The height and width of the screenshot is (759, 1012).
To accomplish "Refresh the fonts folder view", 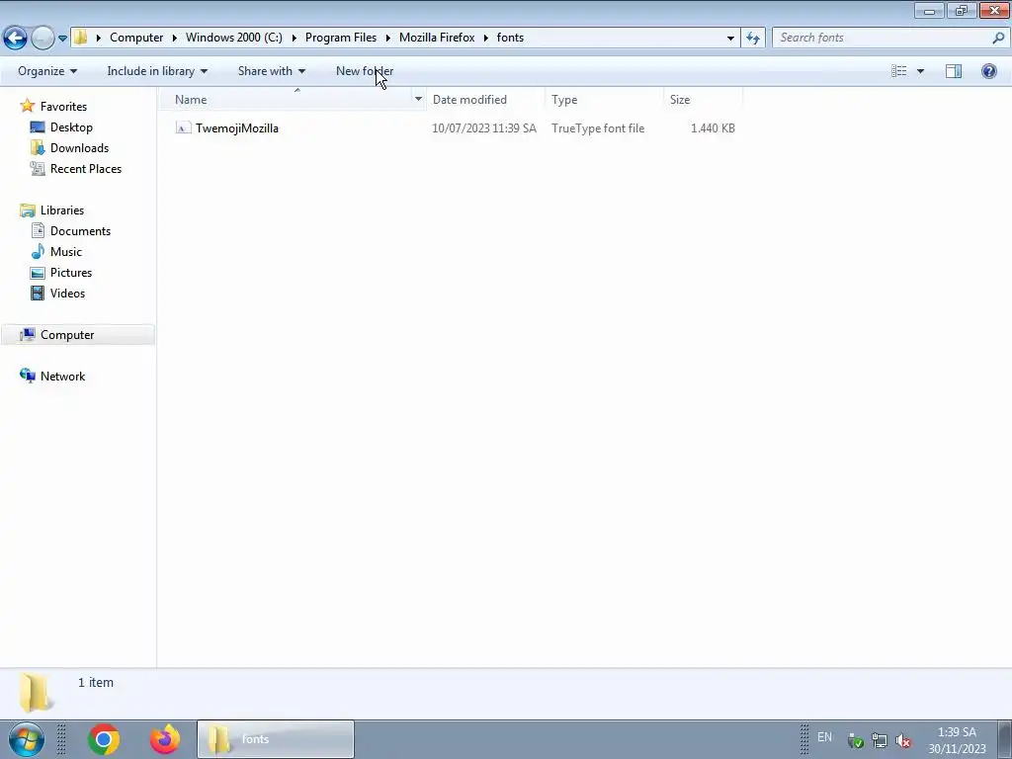I will 753,39.
